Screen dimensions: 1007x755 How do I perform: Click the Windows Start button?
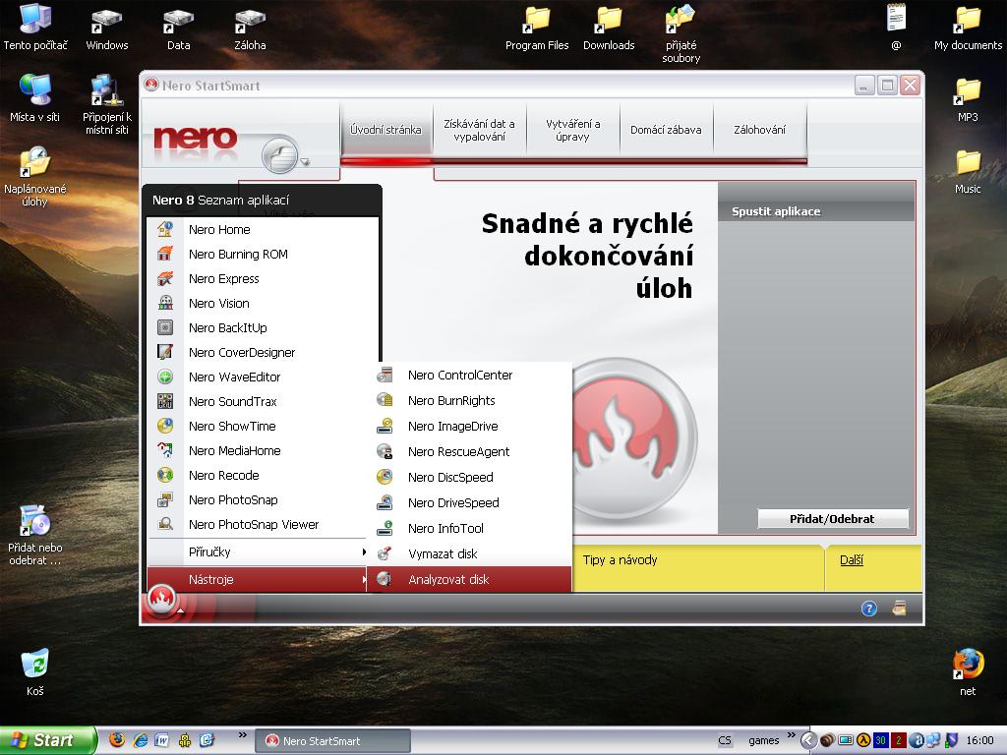[x=49, y=741]
